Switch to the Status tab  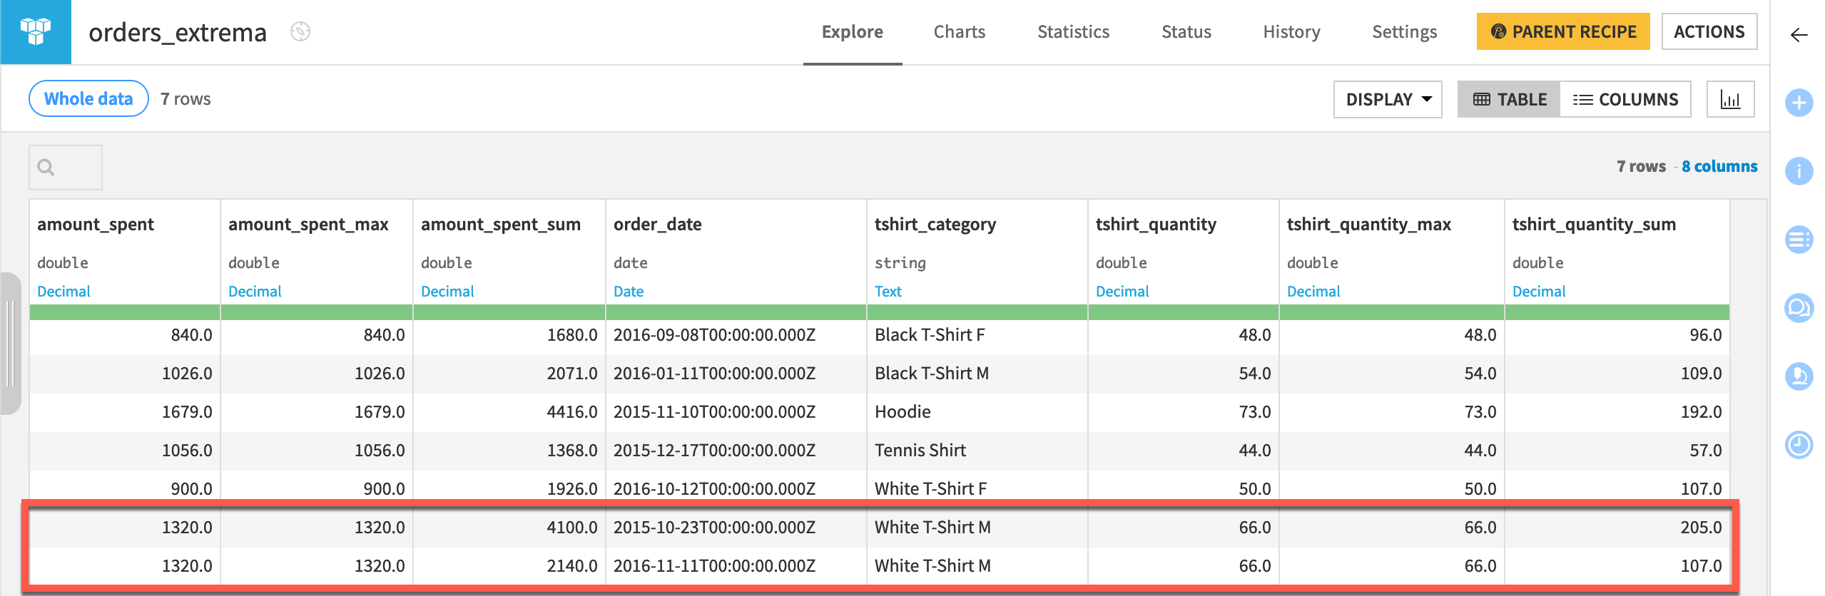[x=1186, y=32]
